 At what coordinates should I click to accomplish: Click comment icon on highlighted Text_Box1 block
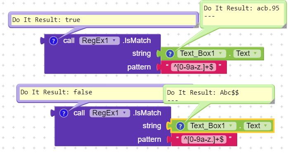pos(180,126)
